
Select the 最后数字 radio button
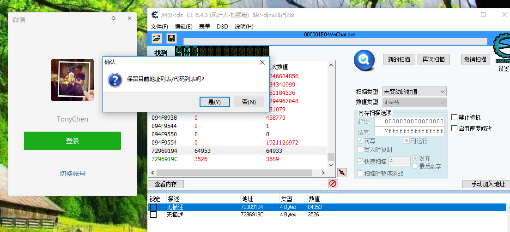click(415, 166)
